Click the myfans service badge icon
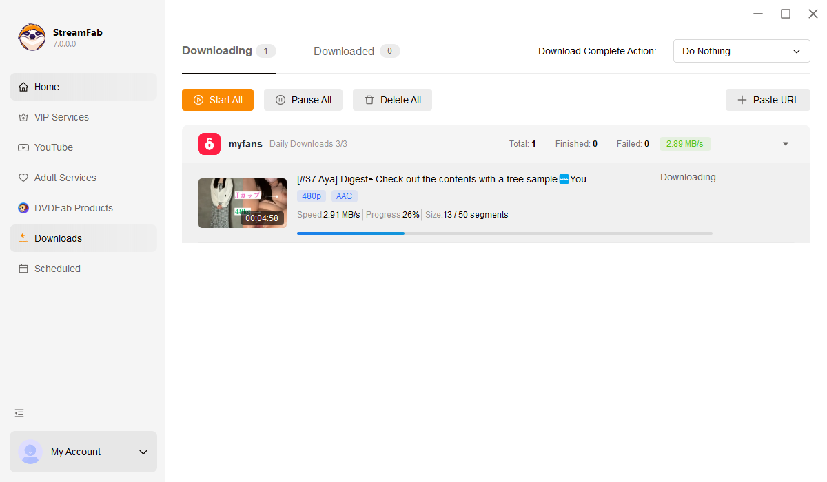The width and height of the screenshot is (827, 482). [209, 143]
